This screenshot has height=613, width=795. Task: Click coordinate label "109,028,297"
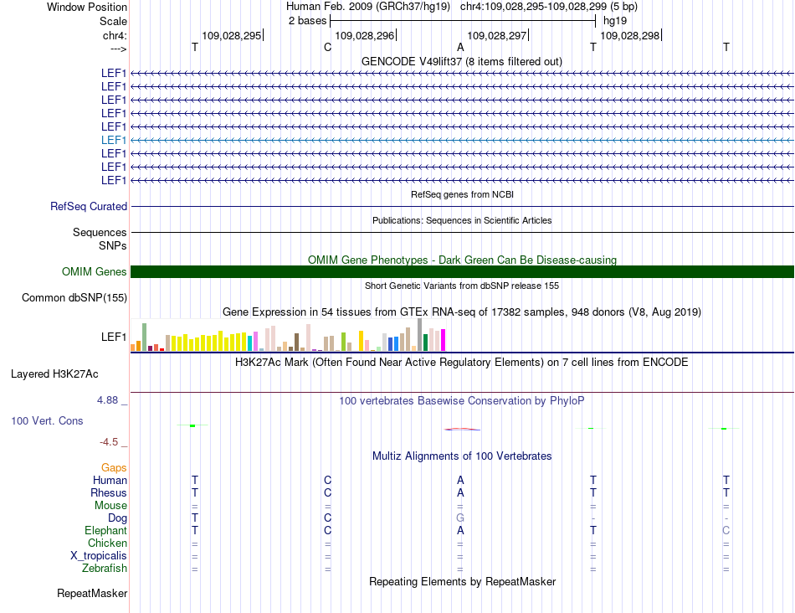pos(497,35)
